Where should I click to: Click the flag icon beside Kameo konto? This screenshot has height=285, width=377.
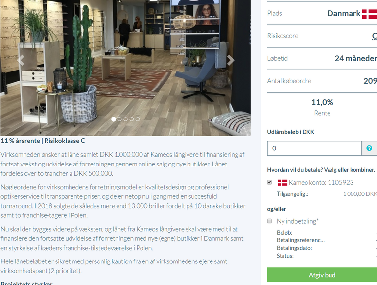[x=283, y=183]
